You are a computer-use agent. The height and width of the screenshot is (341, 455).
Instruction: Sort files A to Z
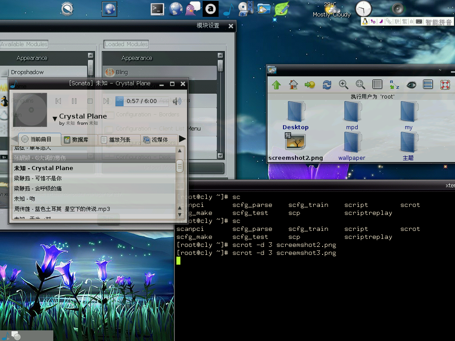coord(394,85)
